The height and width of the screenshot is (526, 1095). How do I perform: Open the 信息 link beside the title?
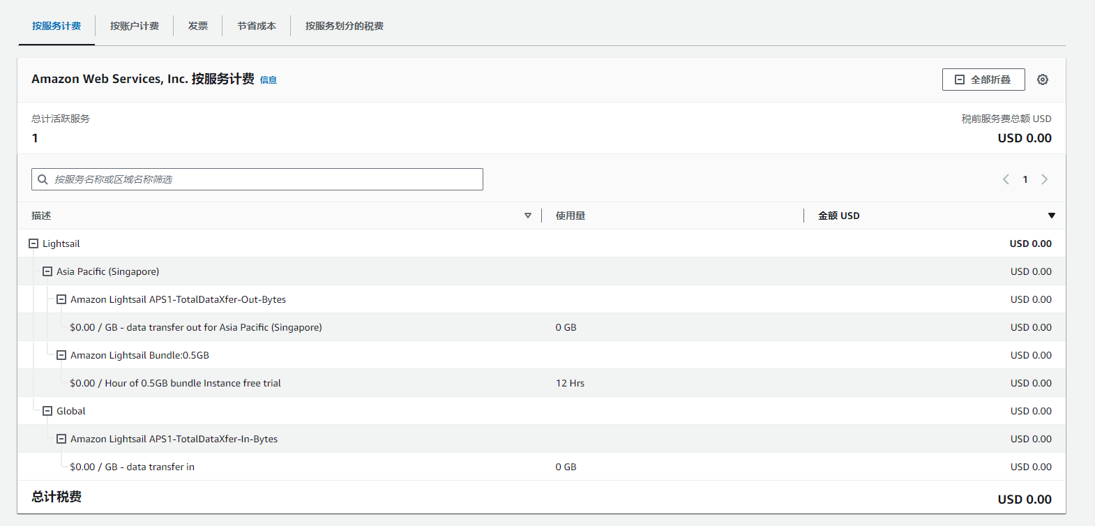(268, 80)
